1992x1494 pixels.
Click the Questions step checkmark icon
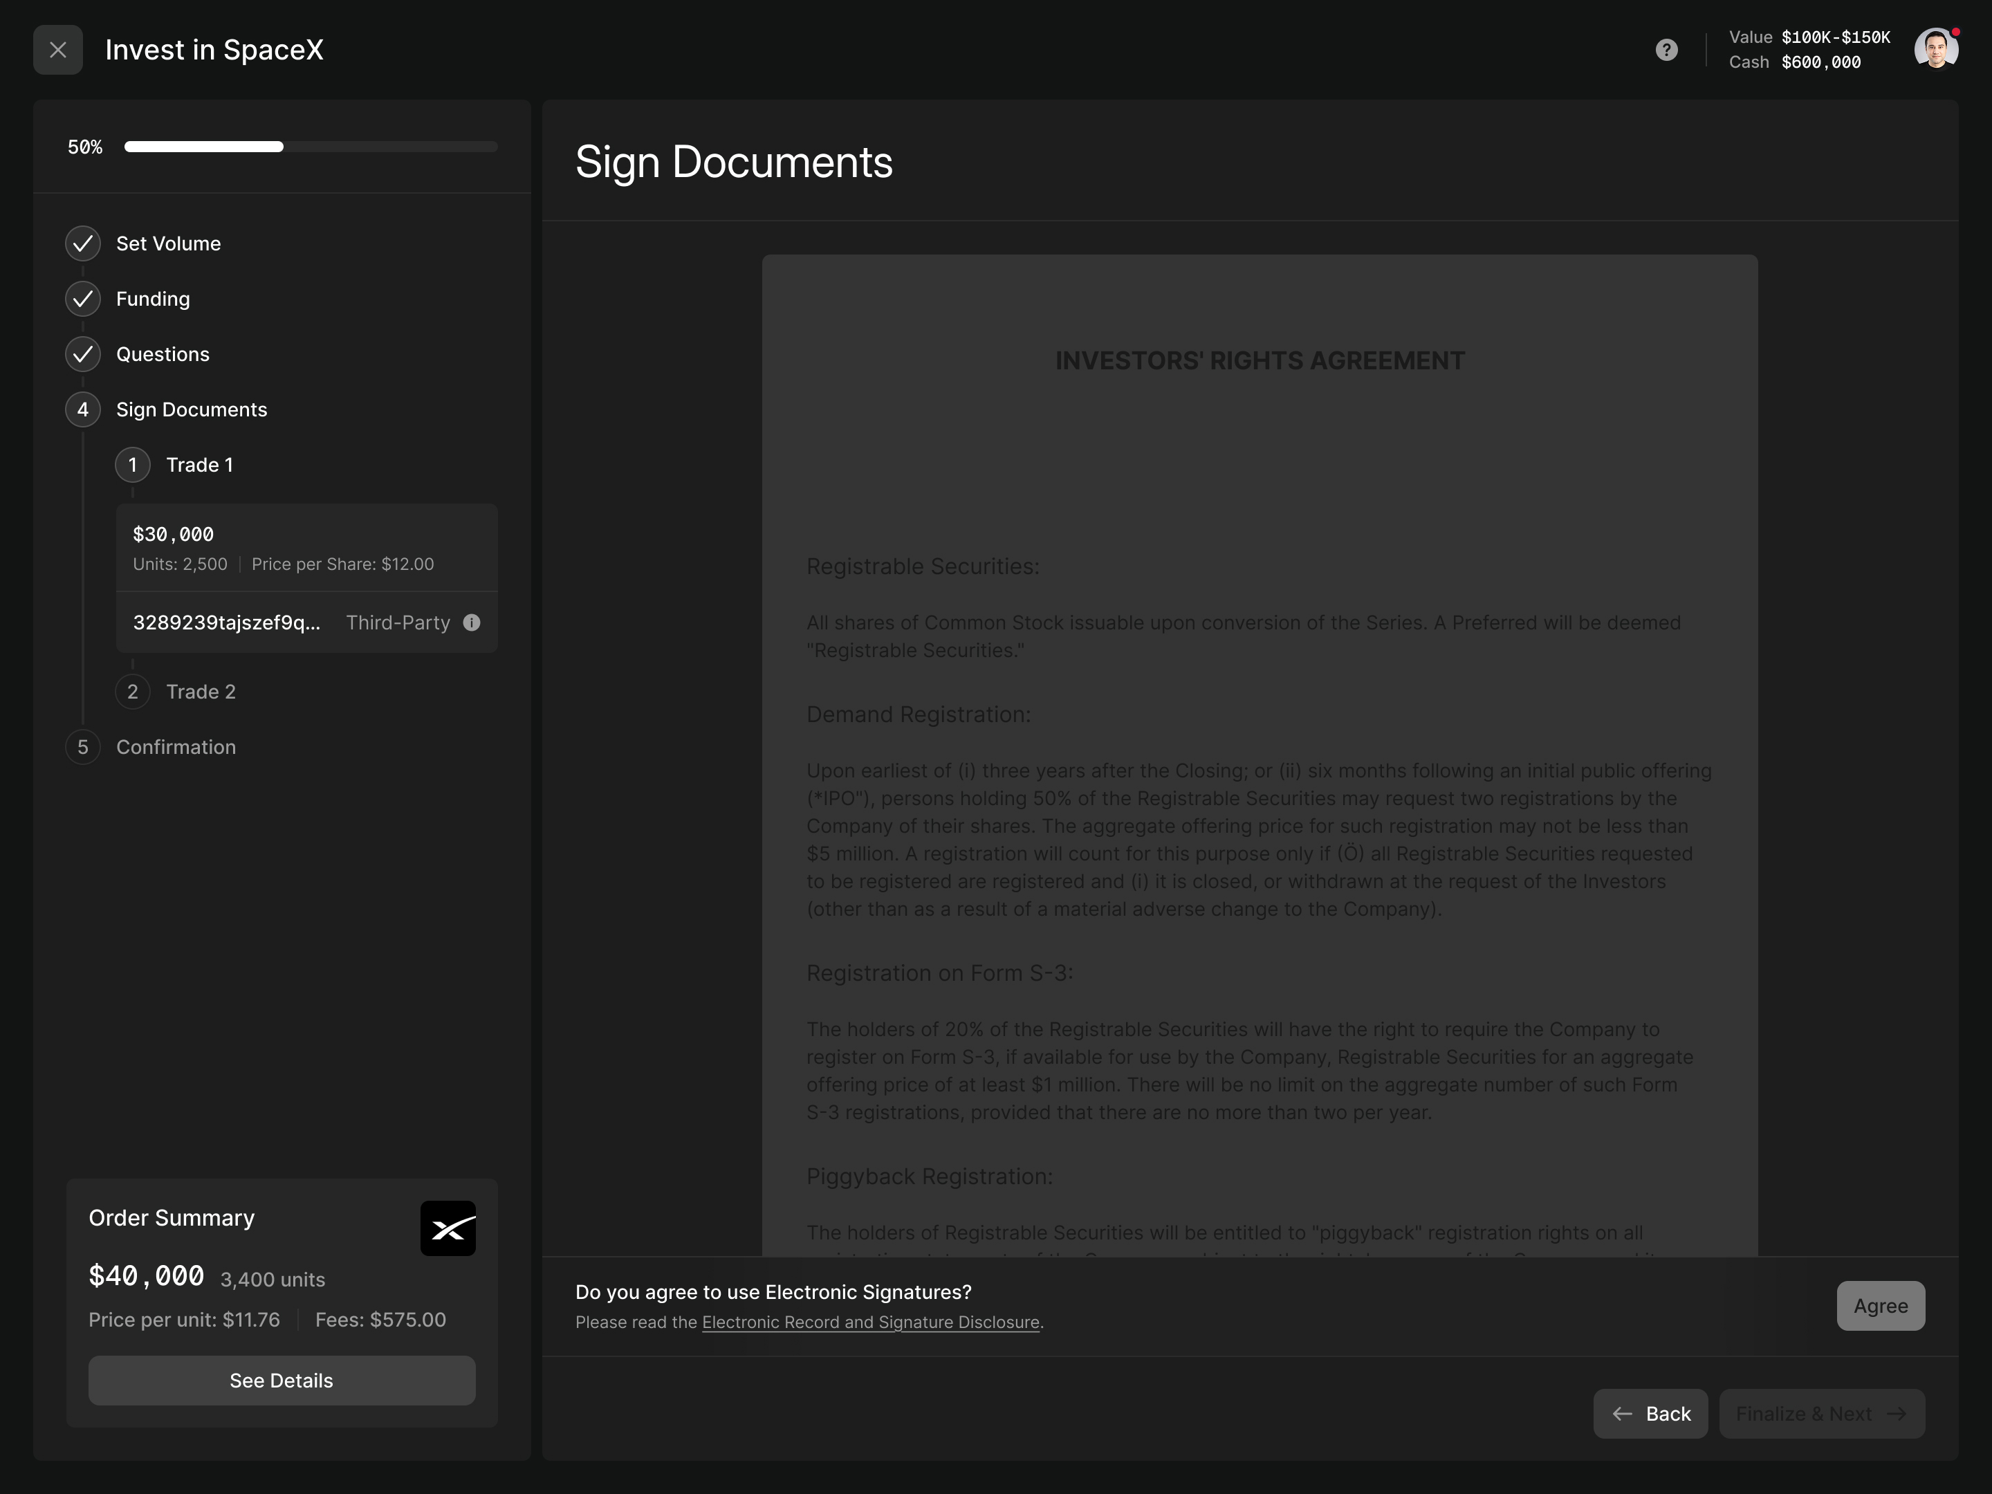pyautogui.click(x=83, y=354)
